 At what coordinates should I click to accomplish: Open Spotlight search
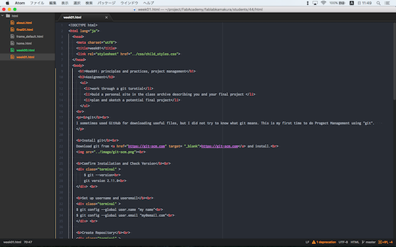(378, 3)
